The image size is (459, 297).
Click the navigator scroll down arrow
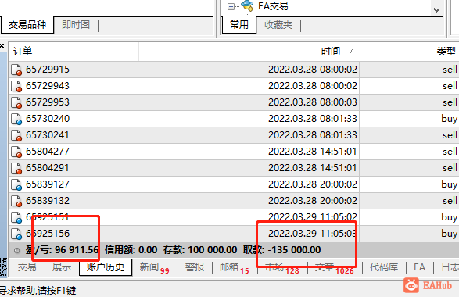436,10
